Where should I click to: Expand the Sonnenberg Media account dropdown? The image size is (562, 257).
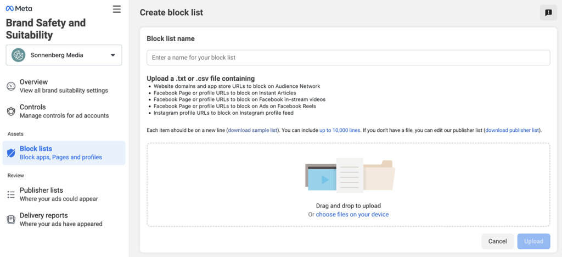[x=113, y=55]
